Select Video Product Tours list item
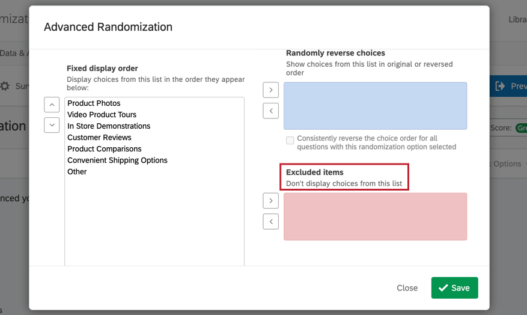The width and height of the screenshot is (527, 315). pyautogui.click(x=102, y=115)
